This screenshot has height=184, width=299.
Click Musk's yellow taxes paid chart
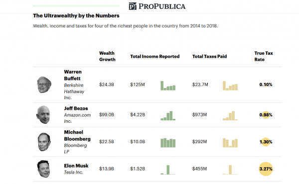(x=230, y=170)
